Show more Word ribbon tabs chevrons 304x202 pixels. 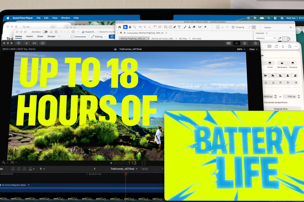[x=59, y=36]
